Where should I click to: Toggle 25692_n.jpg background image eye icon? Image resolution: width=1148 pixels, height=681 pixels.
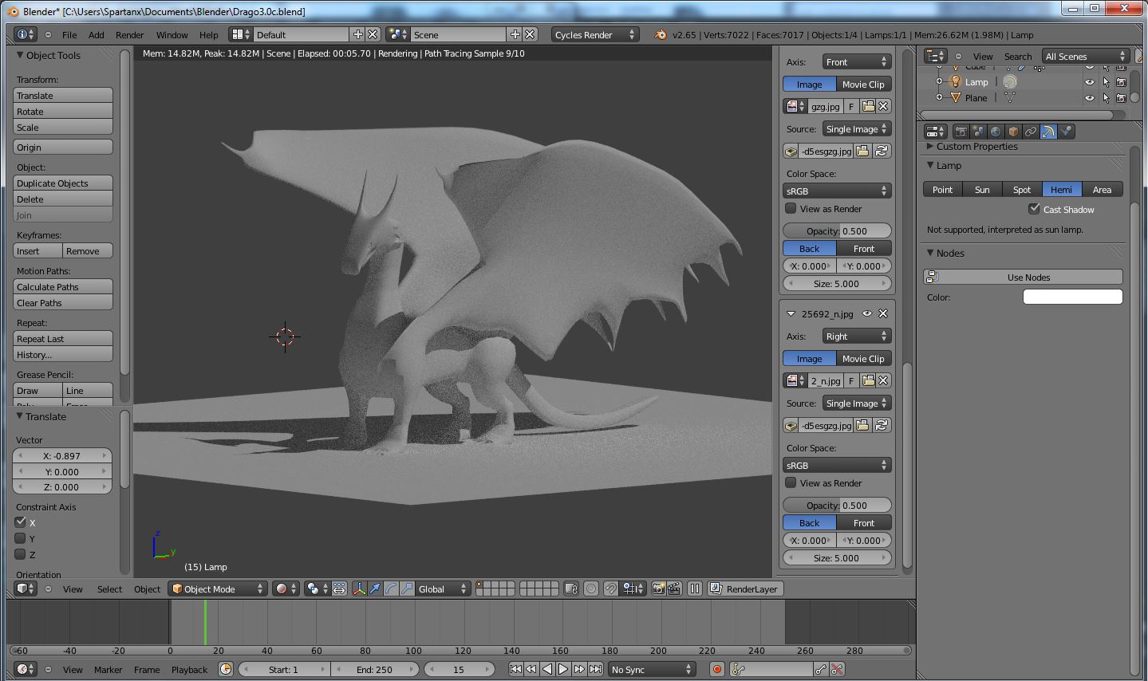point(867,313)
